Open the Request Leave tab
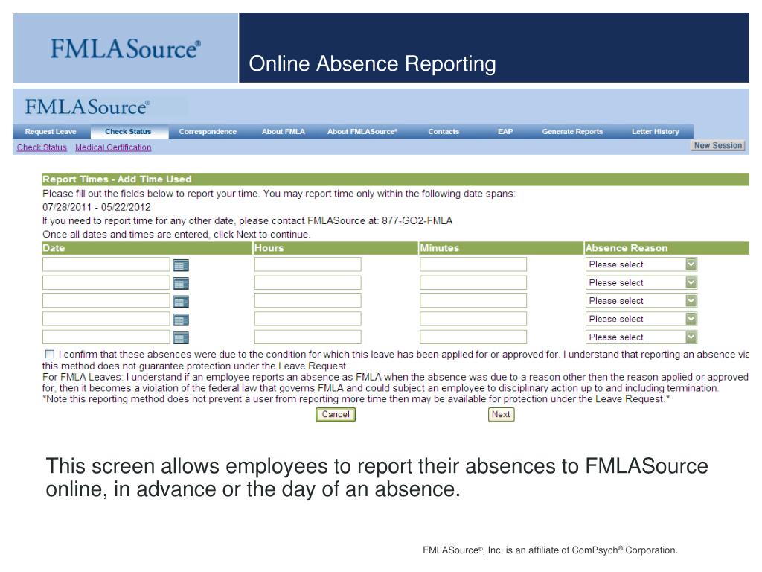Viewport: 762px width, 572px height. (51, 131)
